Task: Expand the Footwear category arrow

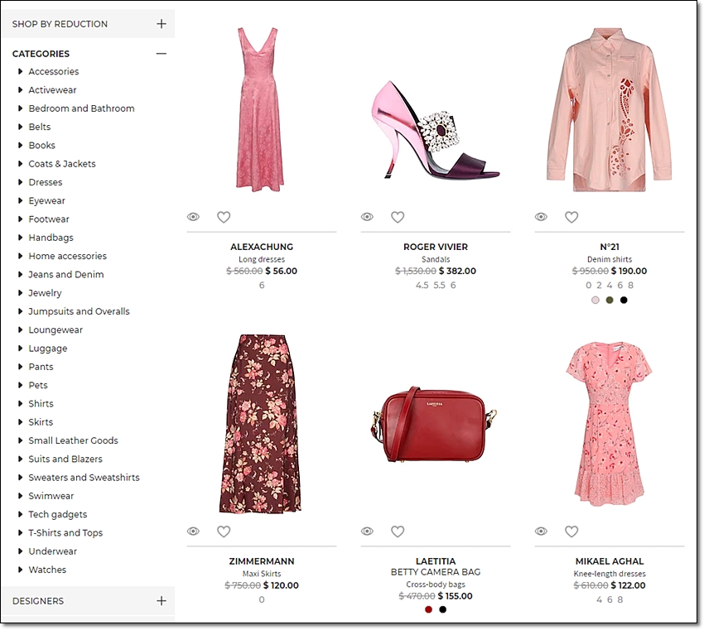Action: pyautogui.click(x=20, y=219)
